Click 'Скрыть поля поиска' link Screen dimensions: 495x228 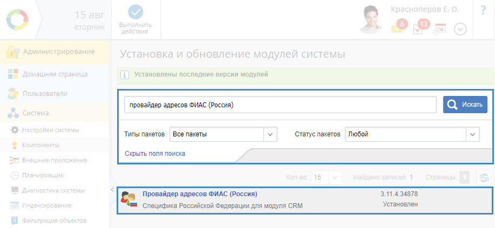155,154
